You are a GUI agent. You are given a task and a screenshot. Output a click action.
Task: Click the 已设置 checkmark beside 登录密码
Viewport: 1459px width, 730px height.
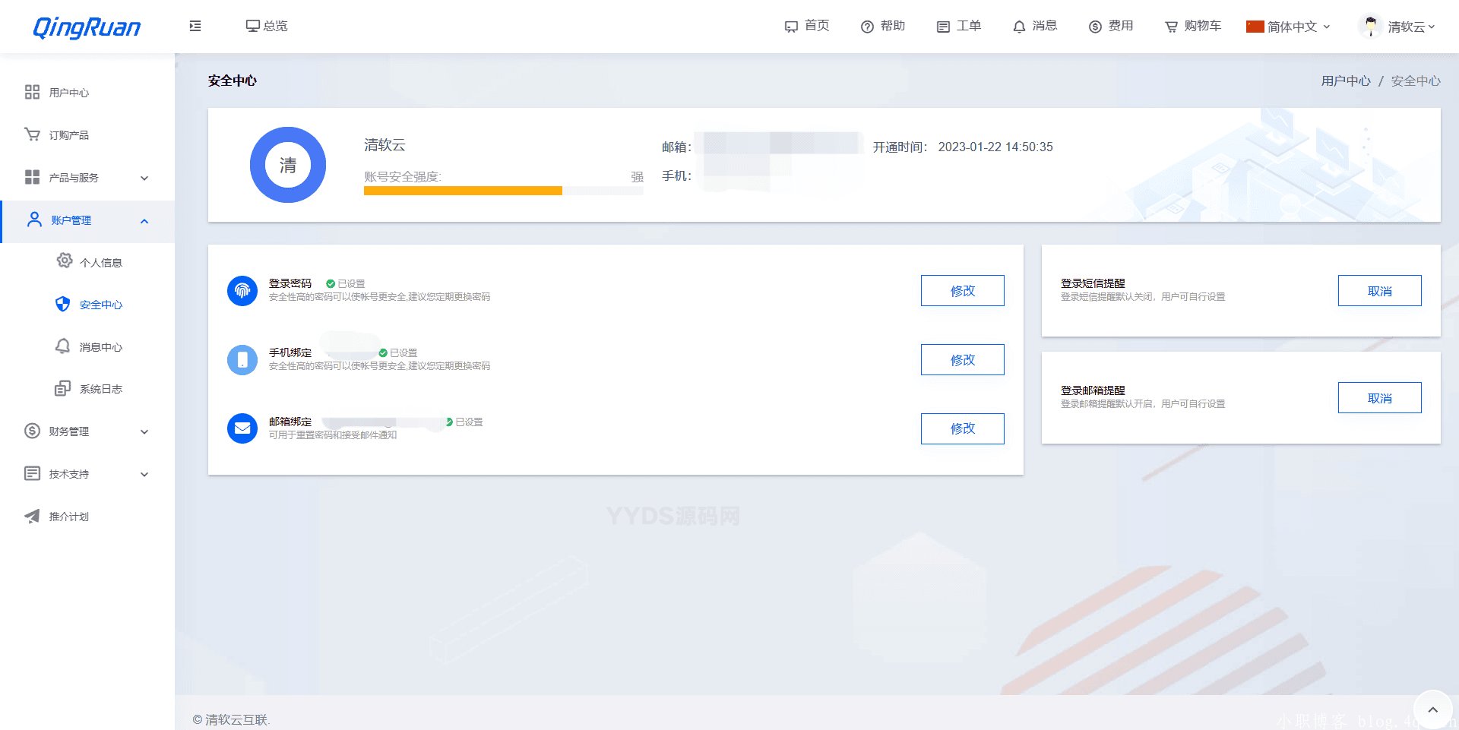(x=331, y=283)
